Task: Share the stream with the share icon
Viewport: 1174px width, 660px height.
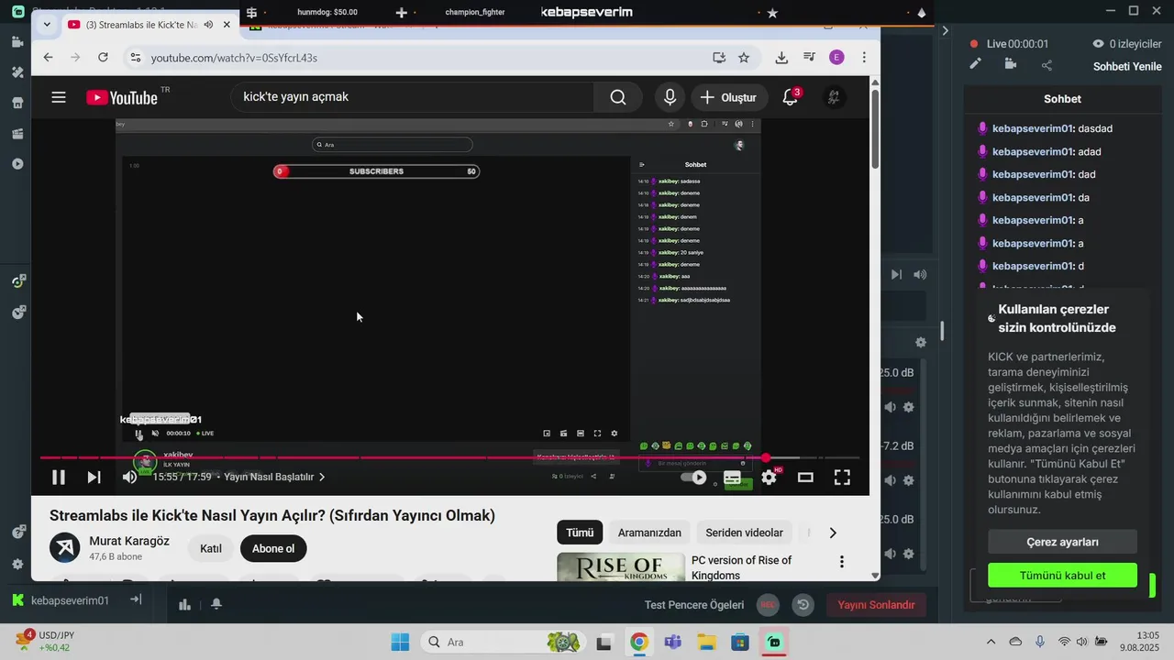Action: click(1047, 65)
